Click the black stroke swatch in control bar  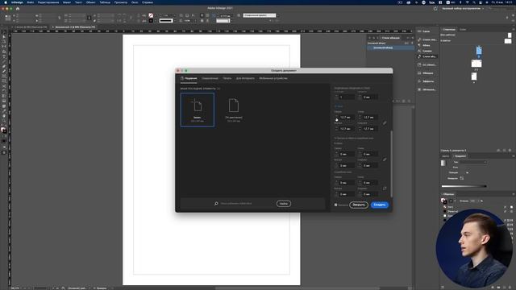151,20
